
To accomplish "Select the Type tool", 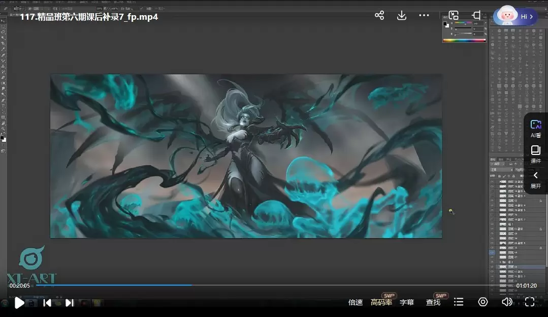I will tap(3, 106).
